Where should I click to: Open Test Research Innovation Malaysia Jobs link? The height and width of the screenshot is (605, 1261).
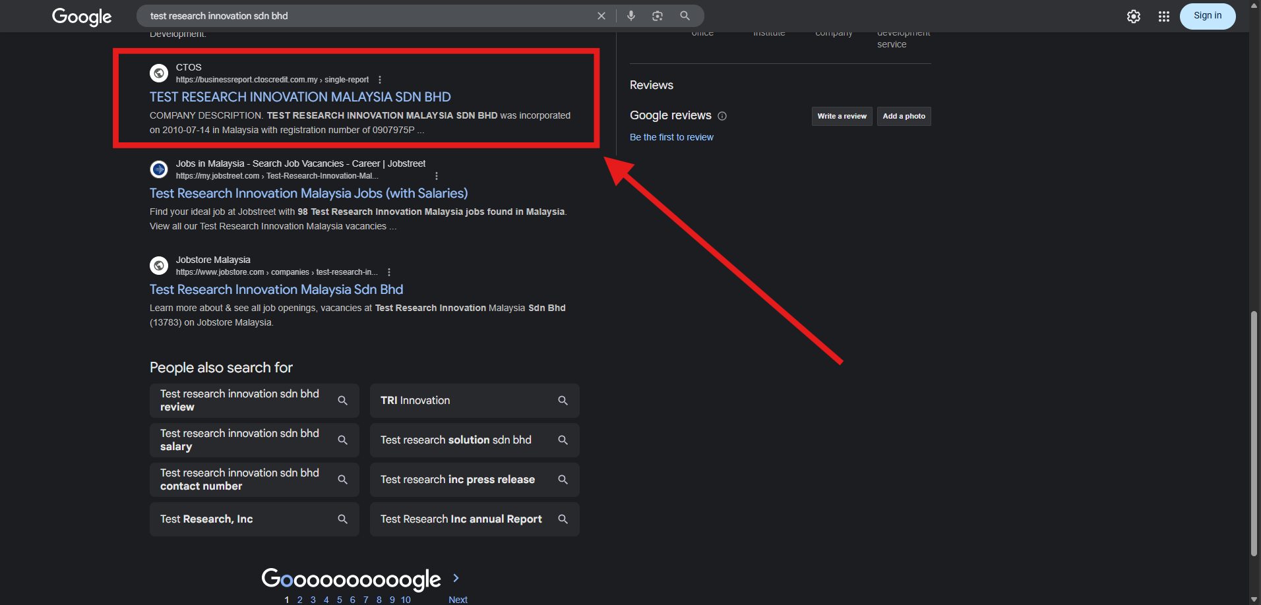pos(309,193)
